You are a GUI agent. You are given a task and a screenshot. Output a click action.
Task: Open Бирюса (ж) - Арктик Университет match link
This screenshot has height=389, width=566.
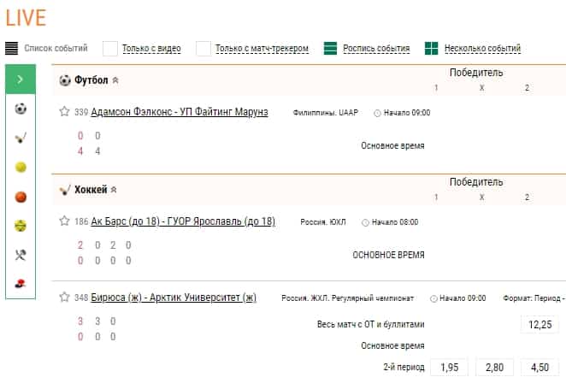pos(174,298)
